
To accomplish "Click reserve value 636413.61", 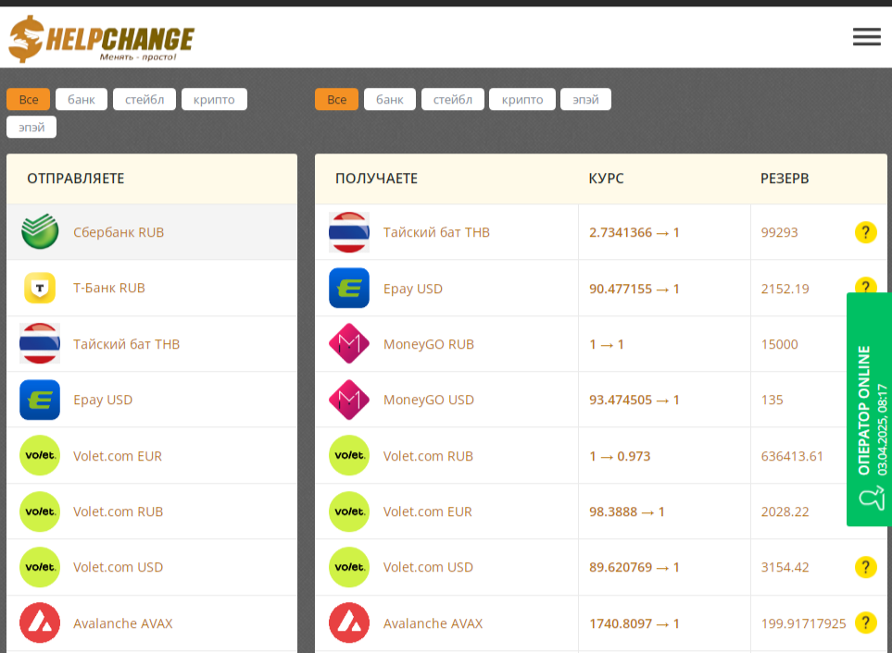I will point(792,456).
